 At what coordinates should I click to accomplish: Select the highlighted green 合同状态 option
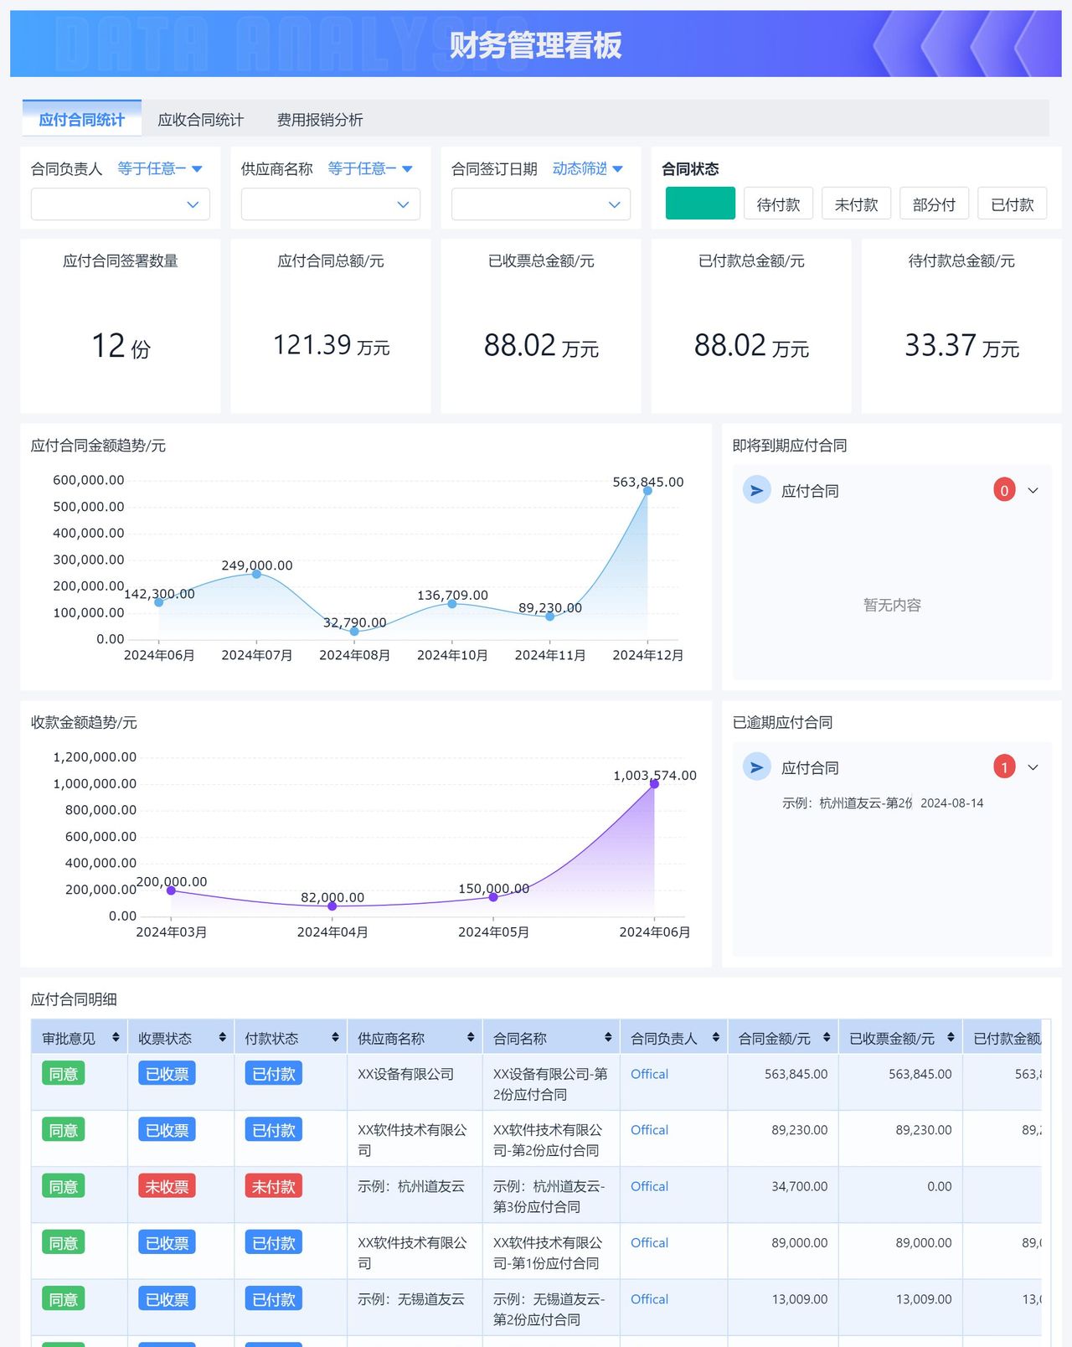[x=700, y=204]
